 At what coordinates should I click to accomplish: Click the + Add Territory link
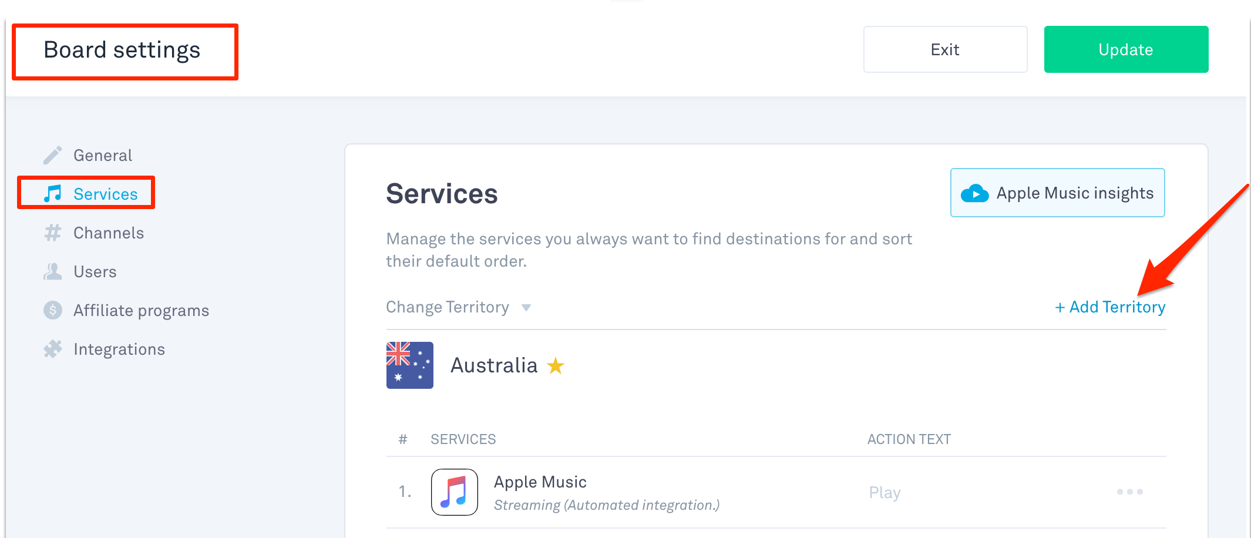[1110, 307]
